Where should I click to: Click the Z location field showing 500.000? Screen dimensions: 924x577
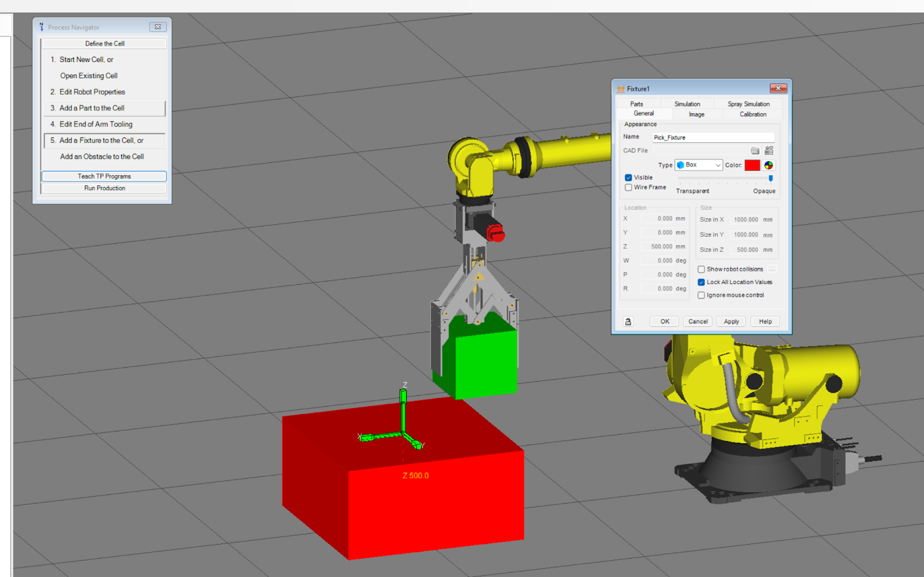tap(657, 247)
